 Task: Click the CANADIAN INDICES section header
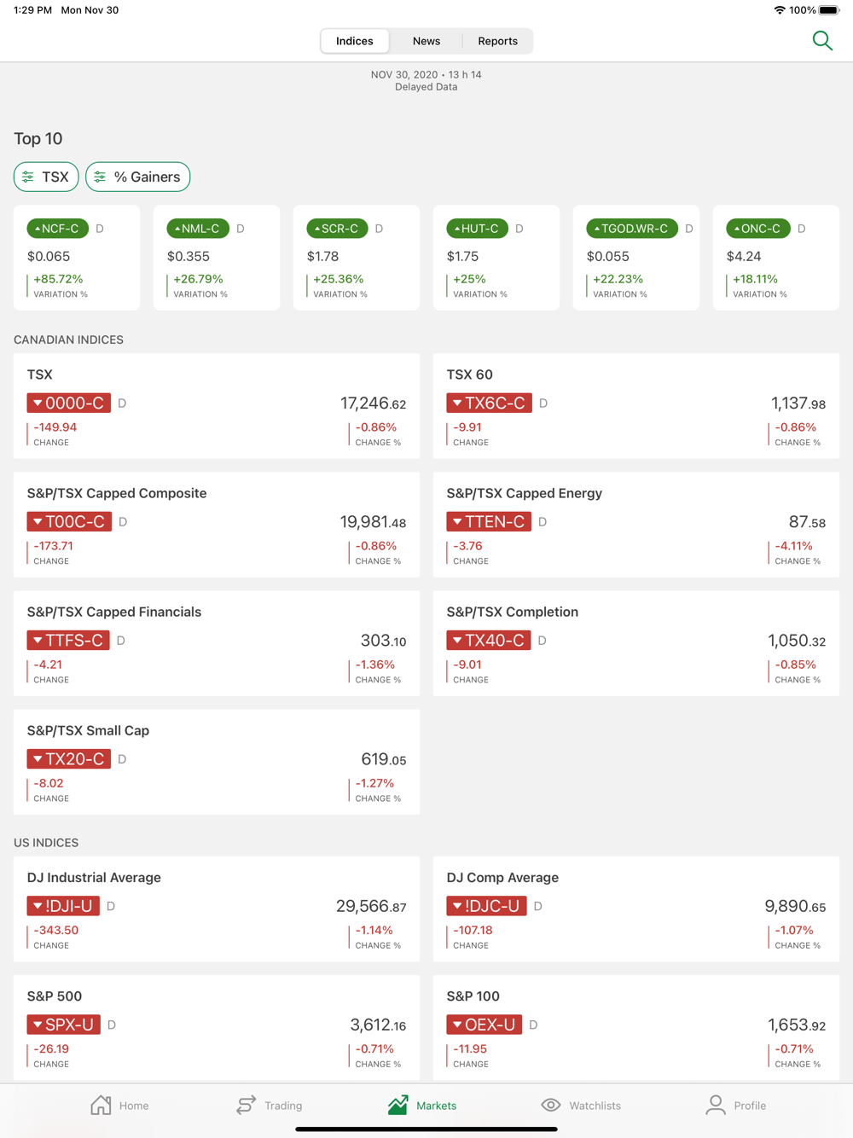click(x=69, y=340)
